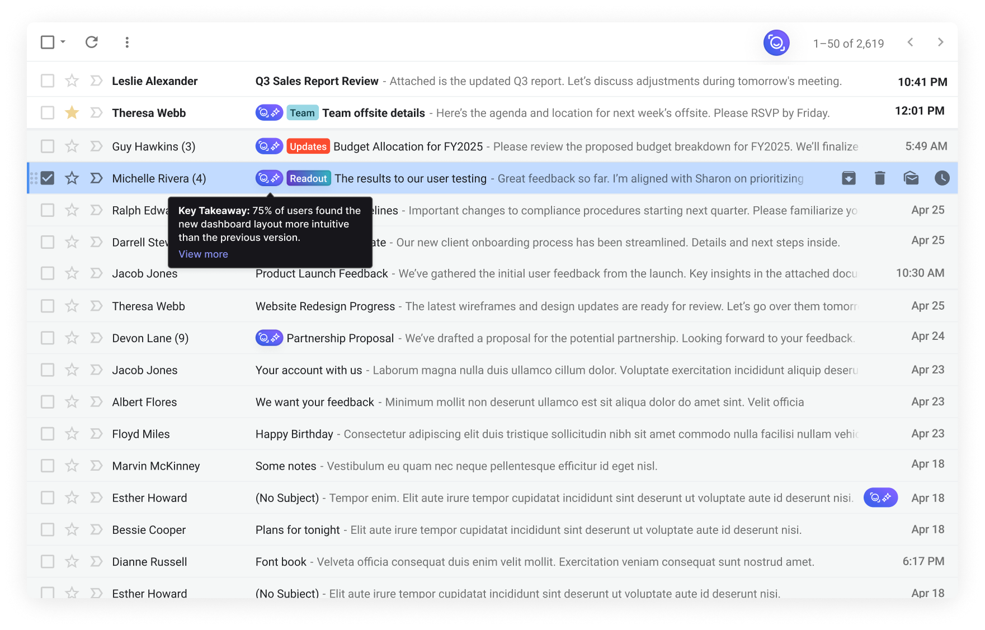The height and width of the screenshot is (630, 985).
Task: Select the Theresa Webb offsite email checkbox
Action: (48, 113)
